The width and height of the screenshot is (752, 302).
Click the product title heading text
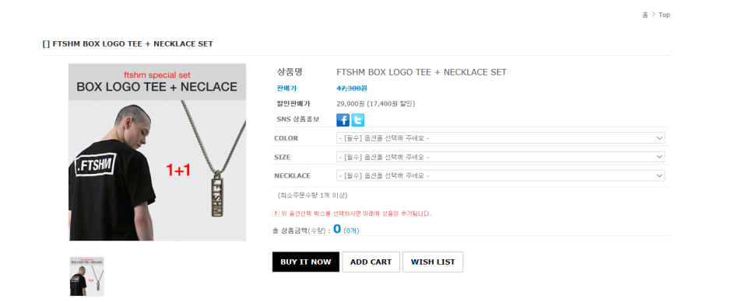point(128,44)
